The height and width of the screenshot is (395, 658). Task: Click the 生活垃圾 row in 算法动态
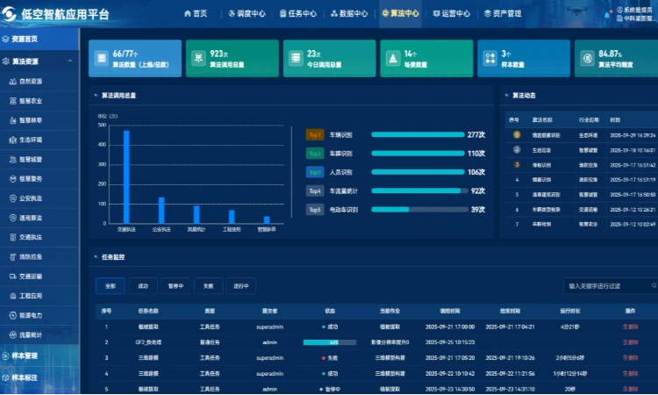click(581, 150)
